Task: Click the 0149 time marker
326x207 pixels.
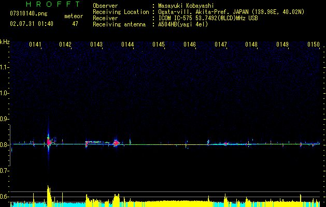Action: (282, 45)
